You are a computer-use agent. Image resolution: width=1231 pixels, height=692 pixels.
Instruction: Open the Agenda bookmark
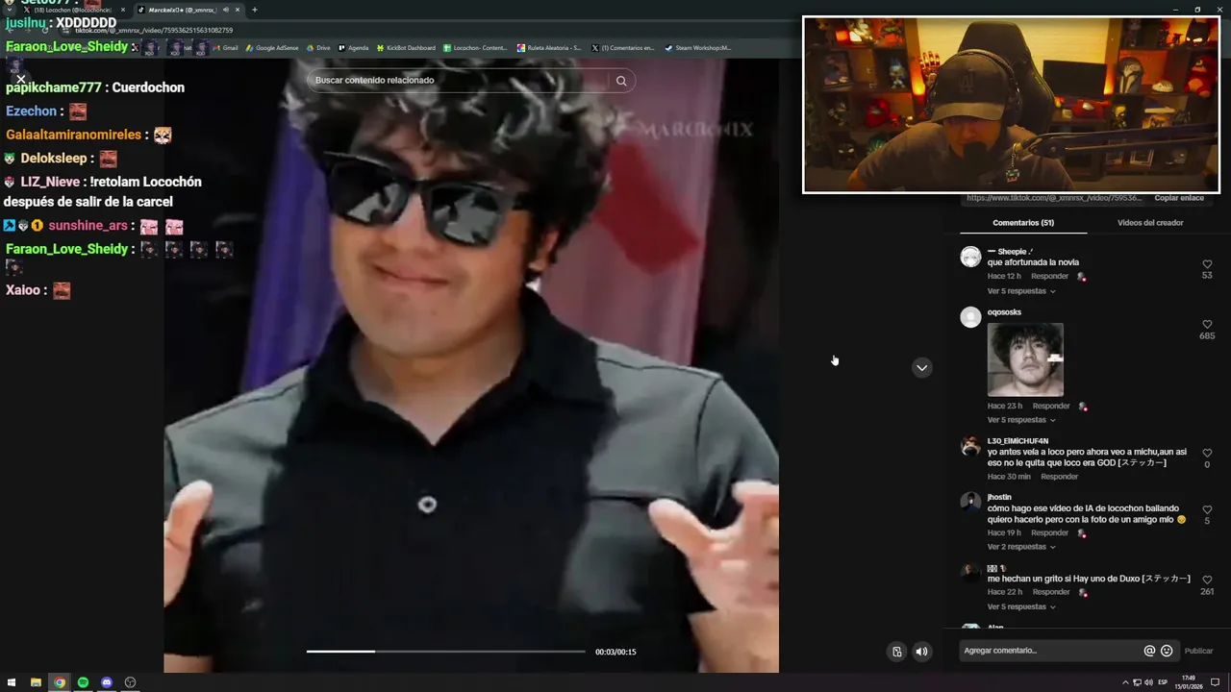[353, 47]
